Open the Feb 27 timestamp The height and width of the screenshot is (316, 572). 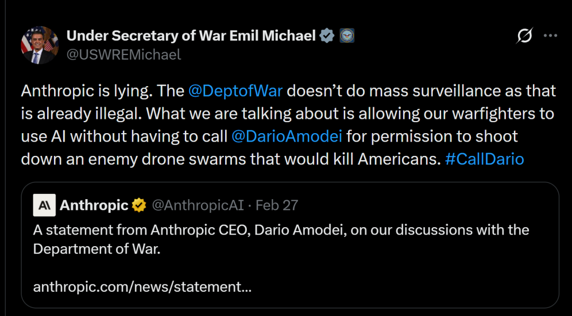pos(277,205)
